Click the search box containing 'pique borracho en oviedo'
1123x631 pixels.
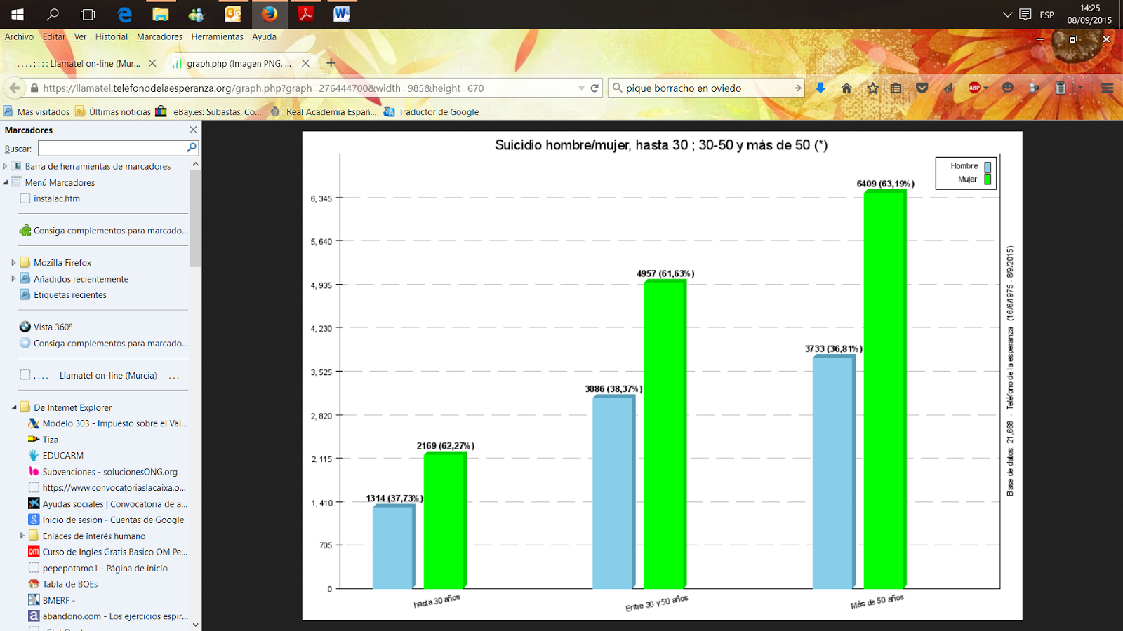point(707,88)
